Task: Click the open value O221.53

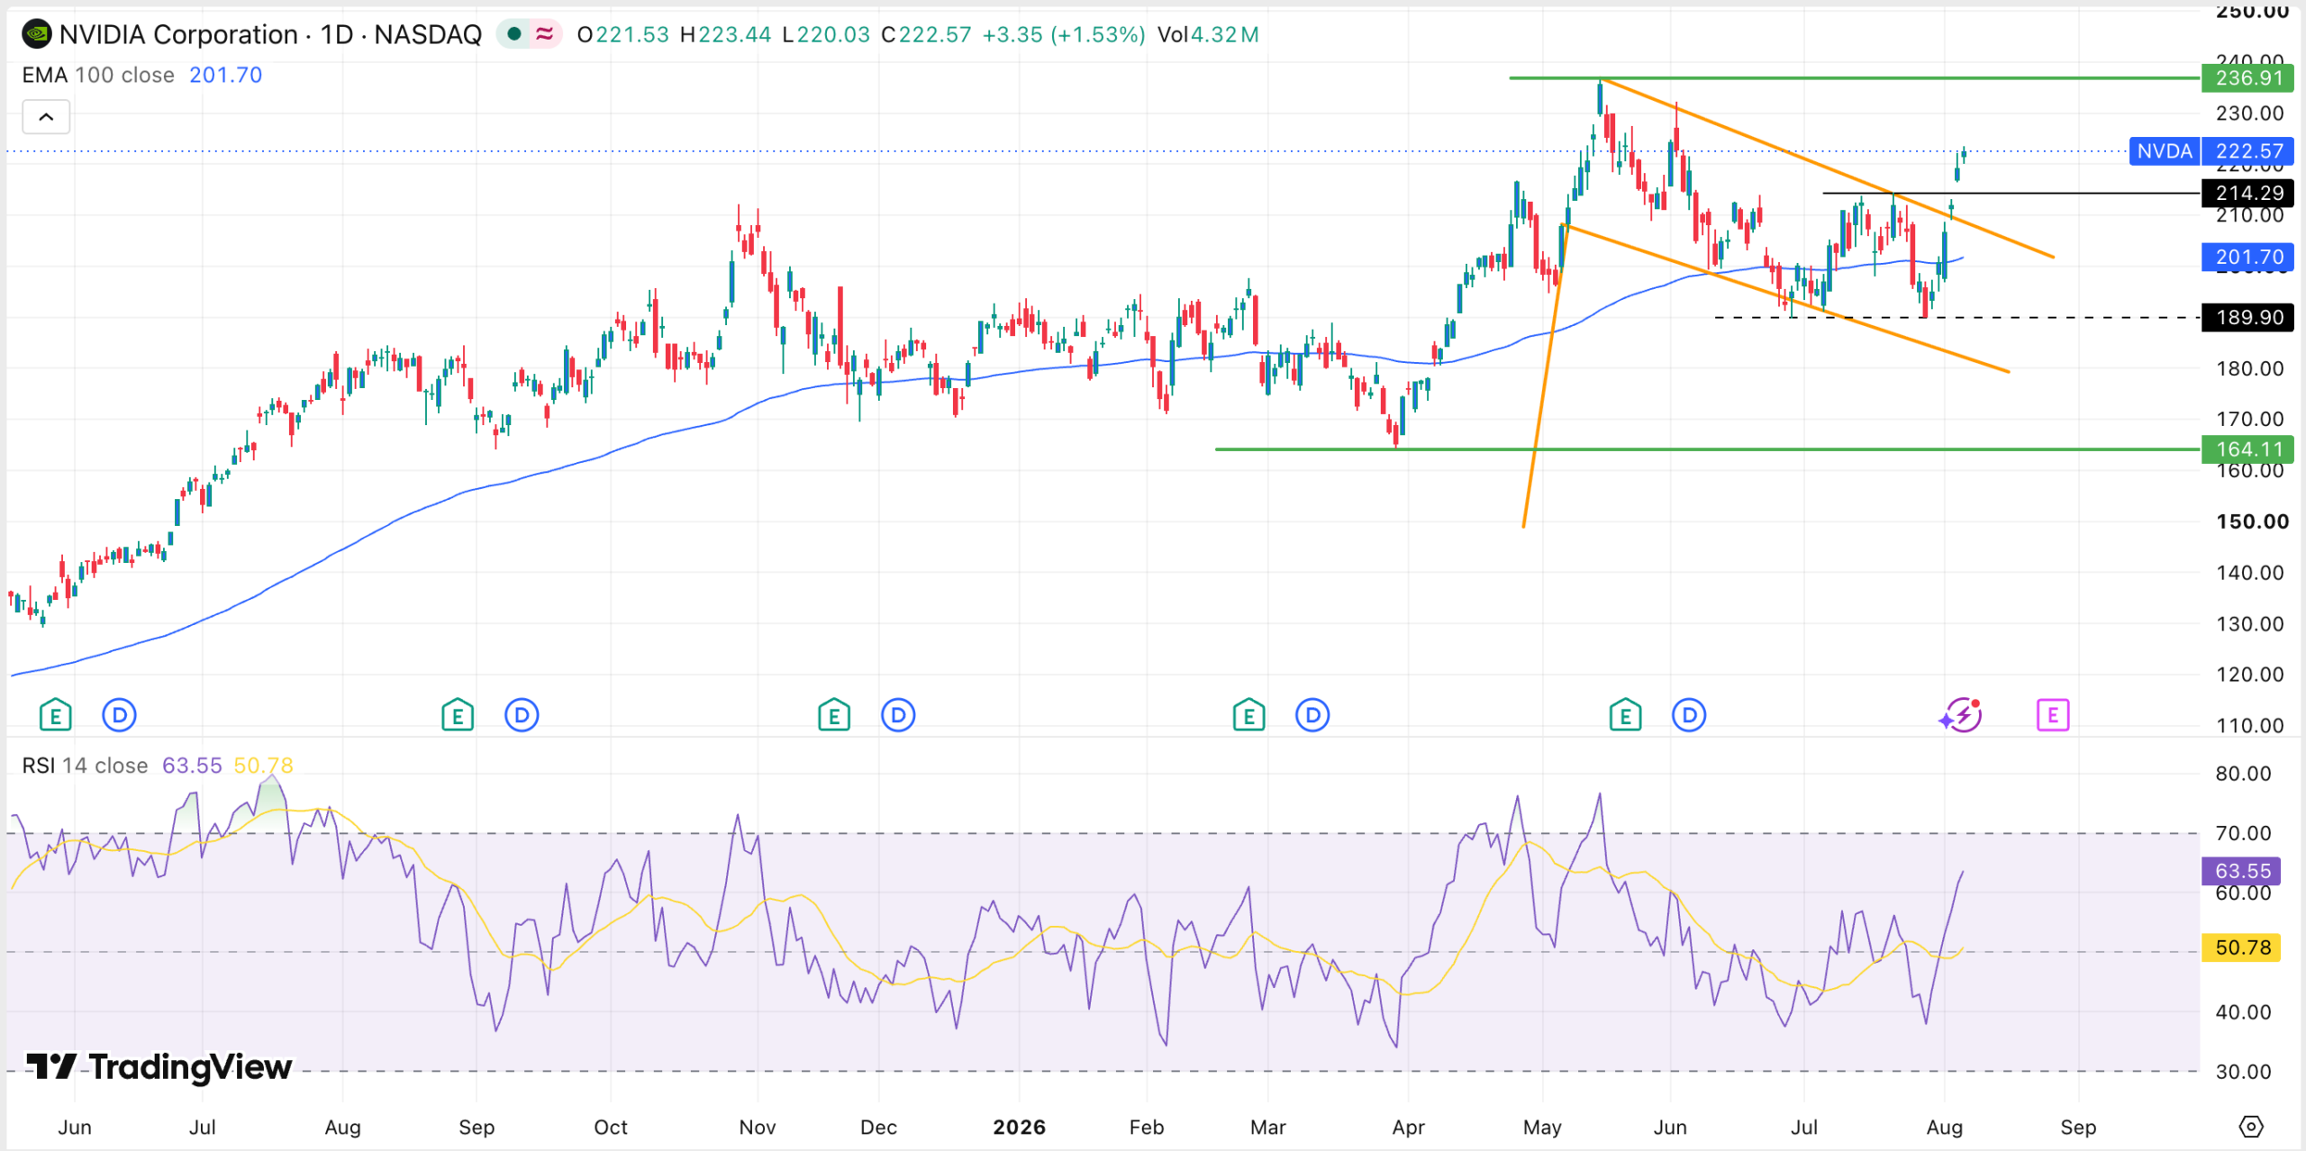Action: (622, 34)
